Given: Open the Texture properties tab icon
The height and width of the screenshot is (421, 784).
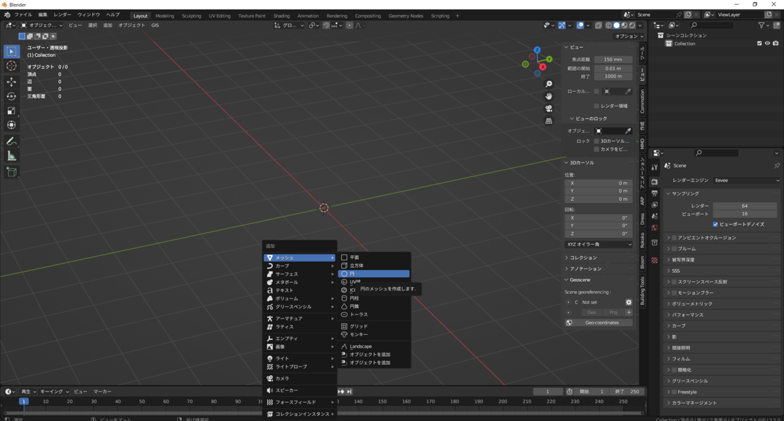Looking at the screenshot, I should click(x=655, y=260).
